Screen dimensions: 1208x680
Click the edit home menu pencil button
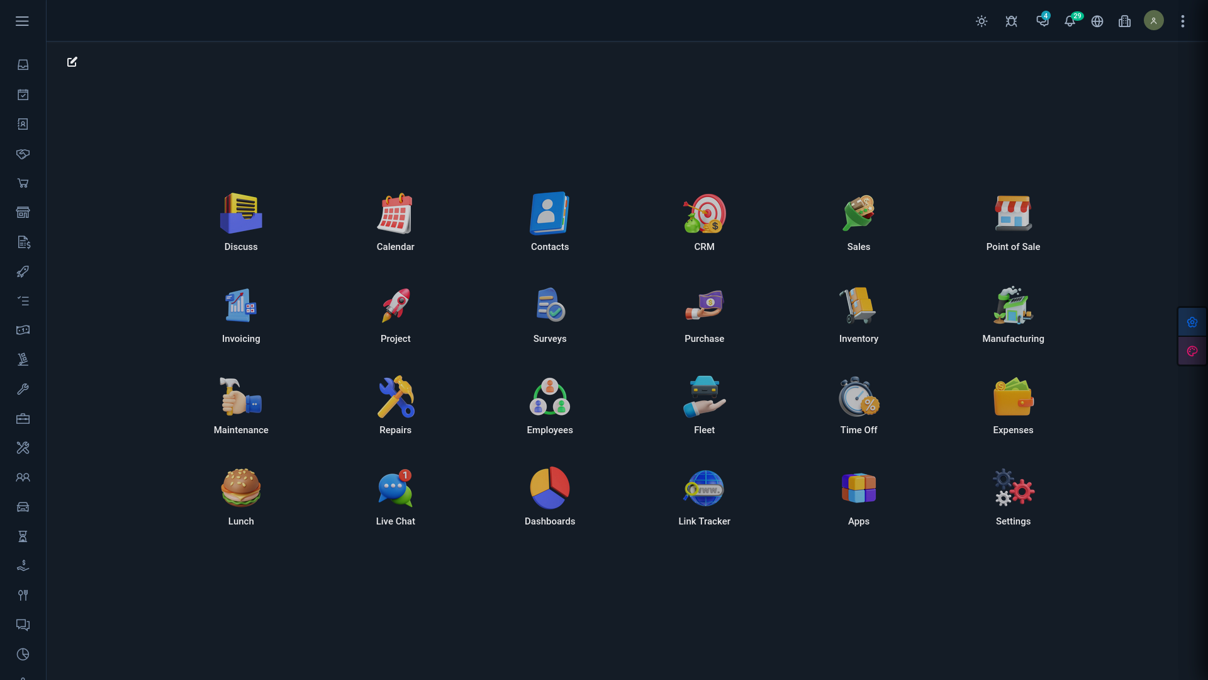72,62
